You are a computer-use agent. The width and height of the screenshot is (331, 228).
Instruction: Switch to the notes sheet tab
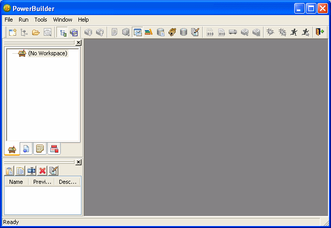pyautogui.click(x=40, y=149)
